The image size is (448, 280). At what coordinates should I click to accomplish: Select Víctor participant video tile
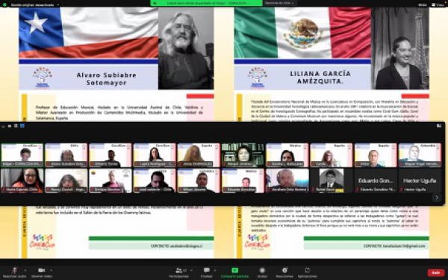pos(376,155)
